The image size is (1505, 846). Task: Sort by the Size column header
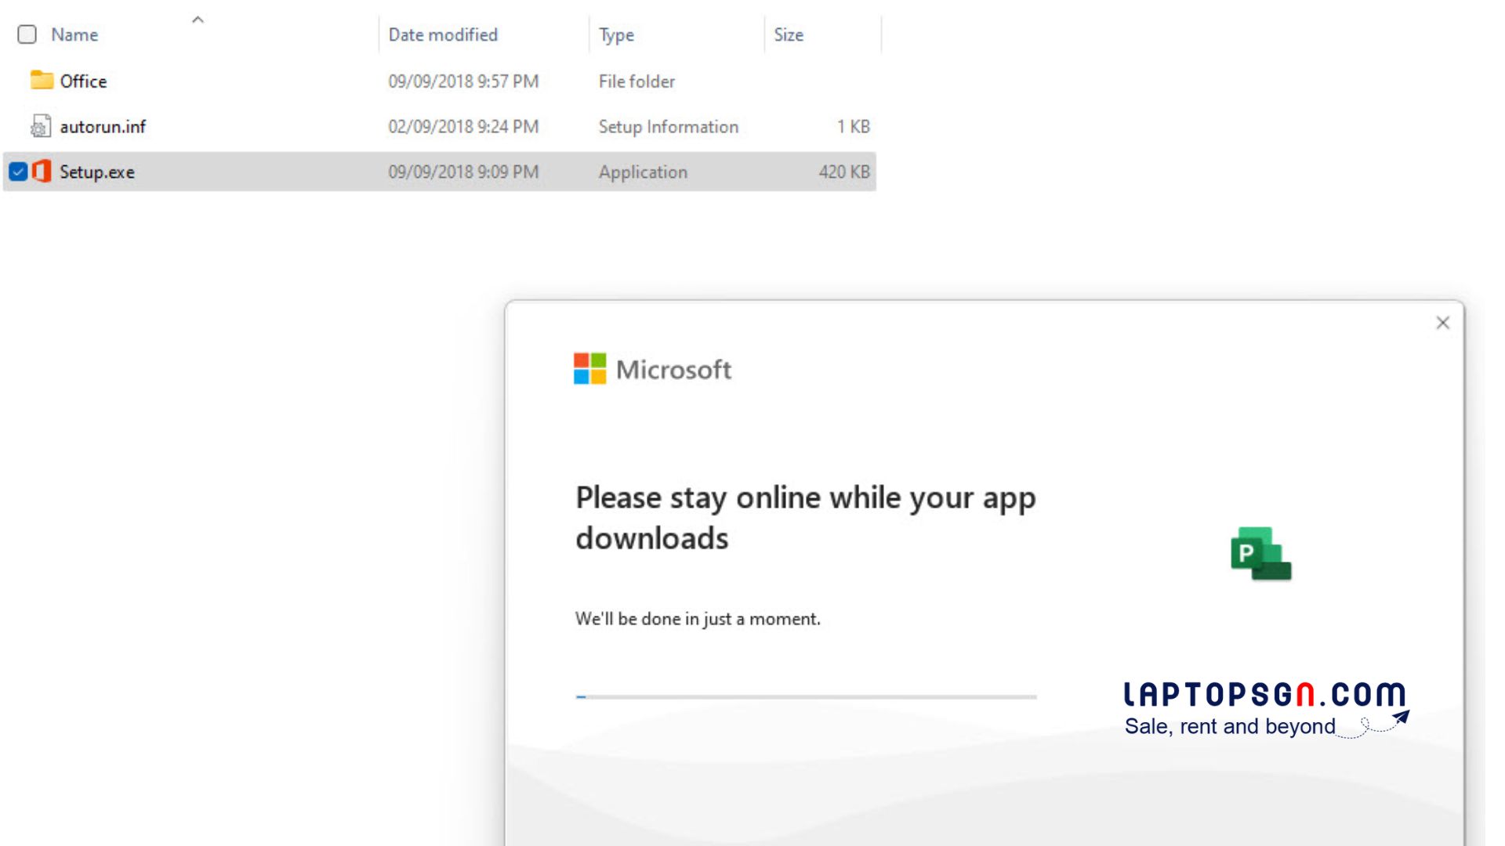[789, 34]
